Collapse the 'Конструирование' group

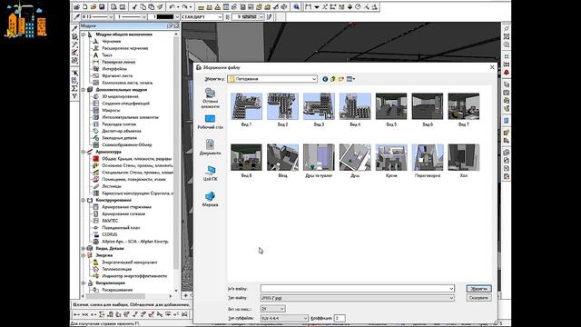(x=84, y=200)
